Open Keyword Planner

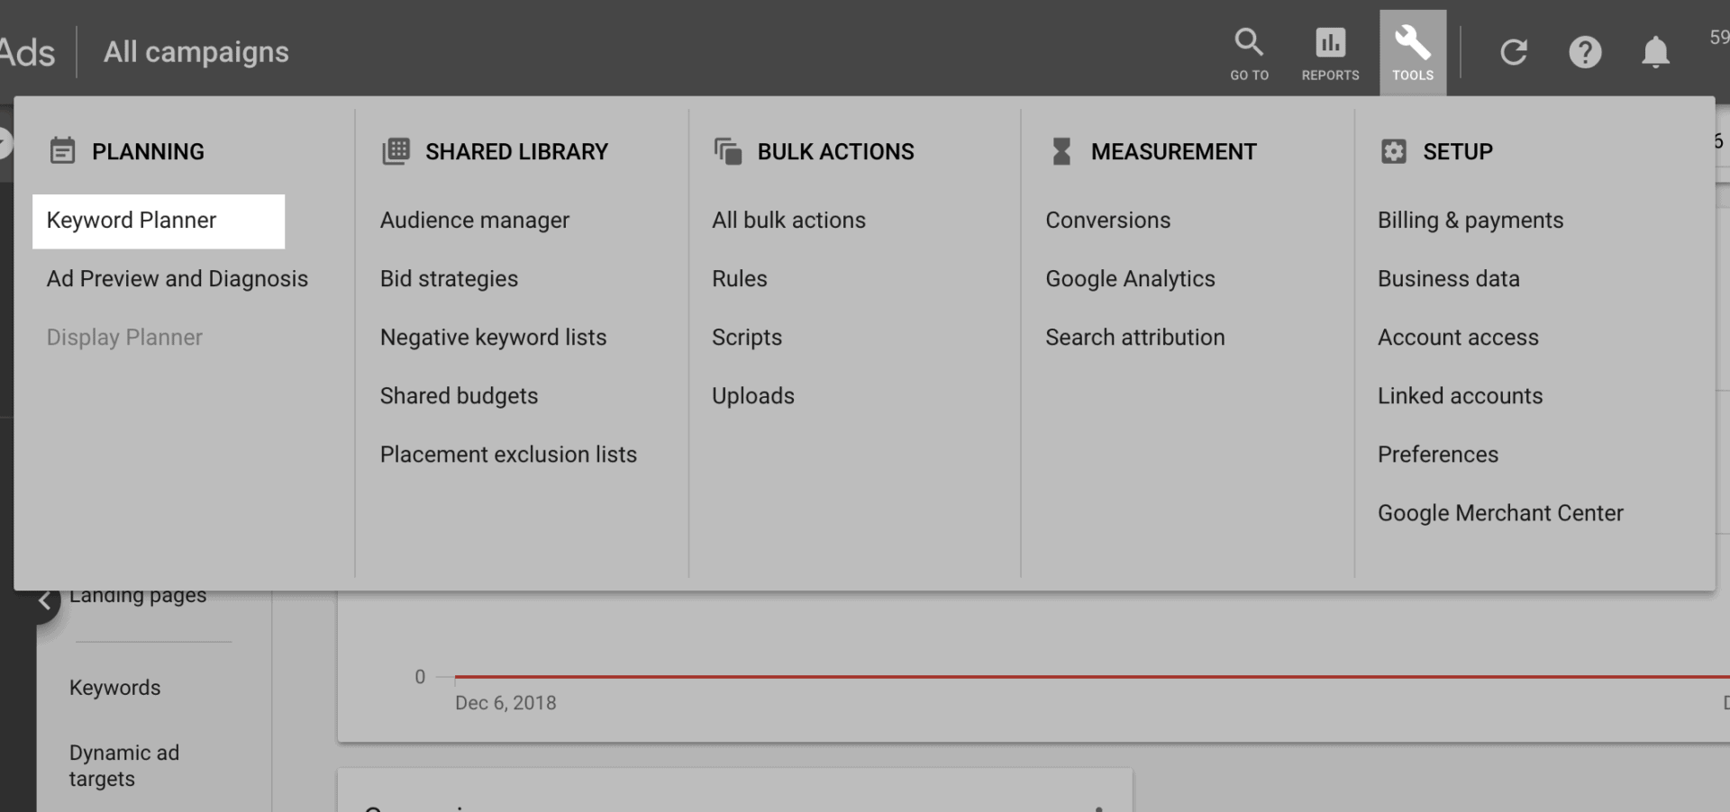point(132,220)
